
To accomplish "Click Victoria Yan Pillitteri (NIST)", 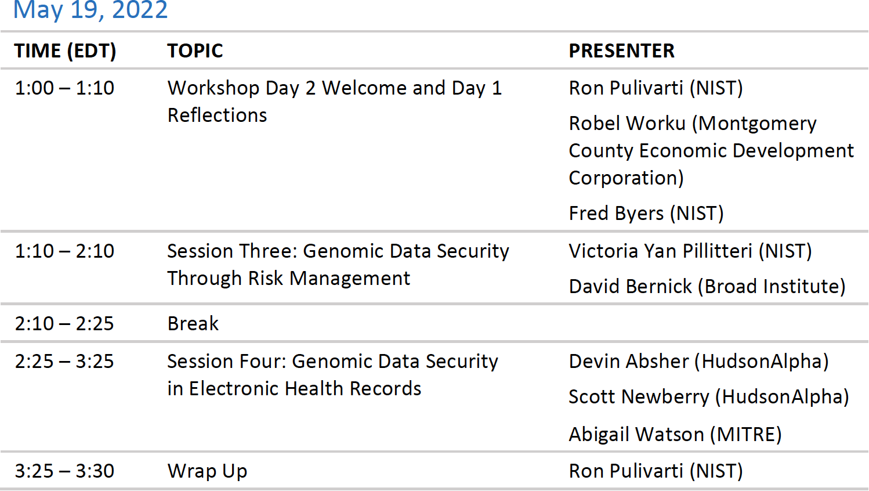I will [690, 251].
